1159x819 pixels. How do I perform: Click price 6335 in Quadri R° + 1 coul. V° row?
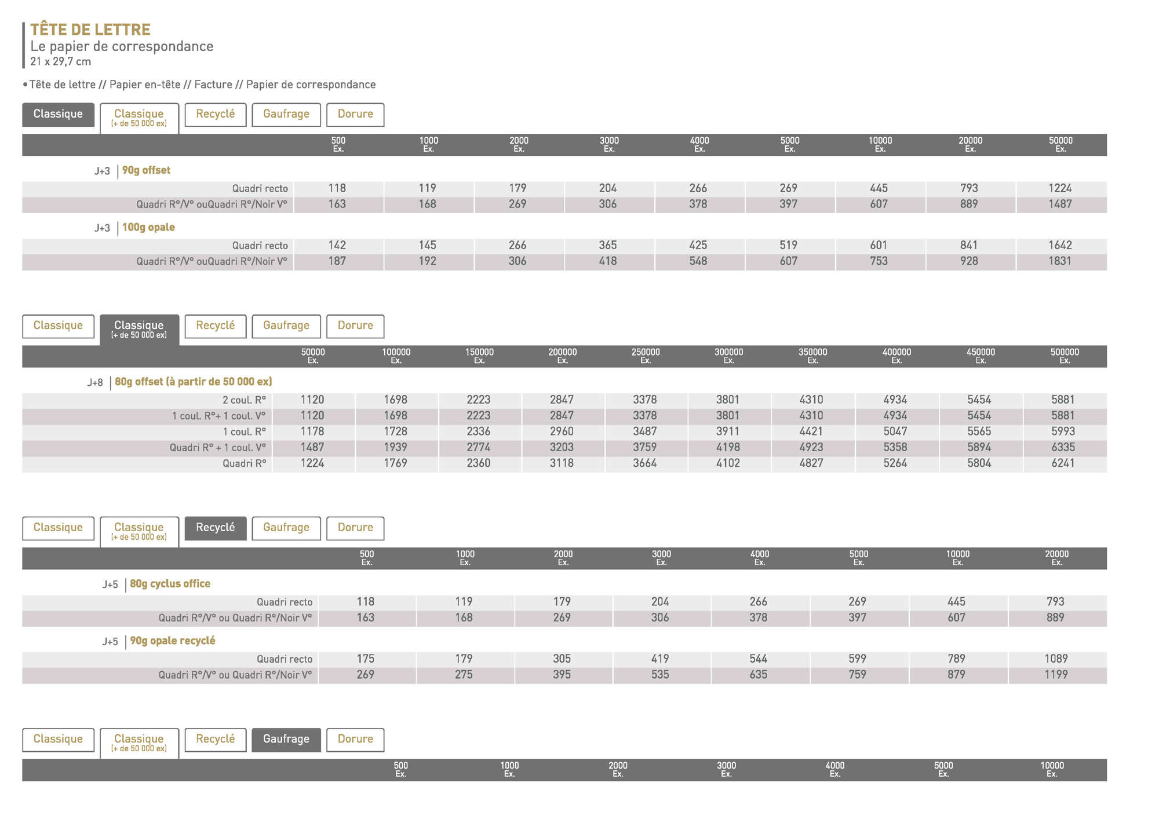tap(1063, 447)
